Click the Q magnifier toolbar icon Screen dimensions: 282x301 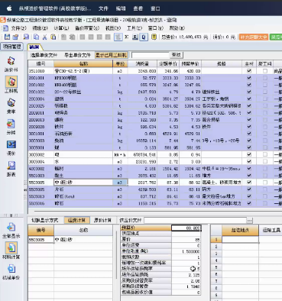pyautogui.click(x=144, y=37)
